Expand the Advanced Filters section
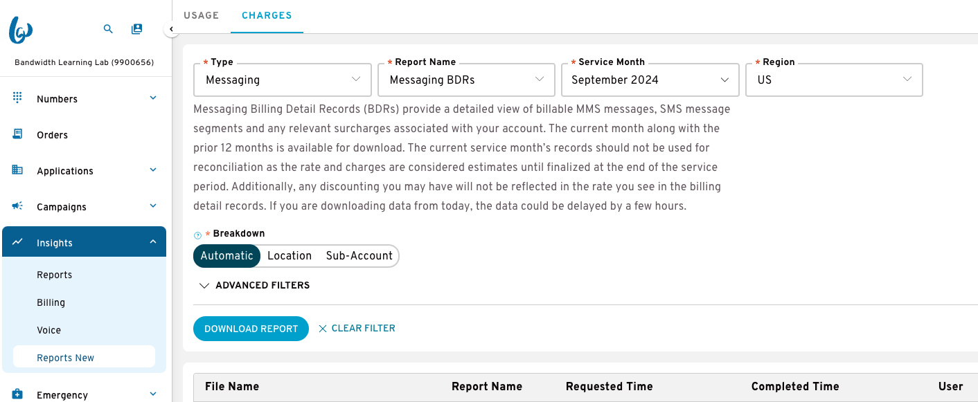Screen dimensions: 978x402 coord(254,285)
